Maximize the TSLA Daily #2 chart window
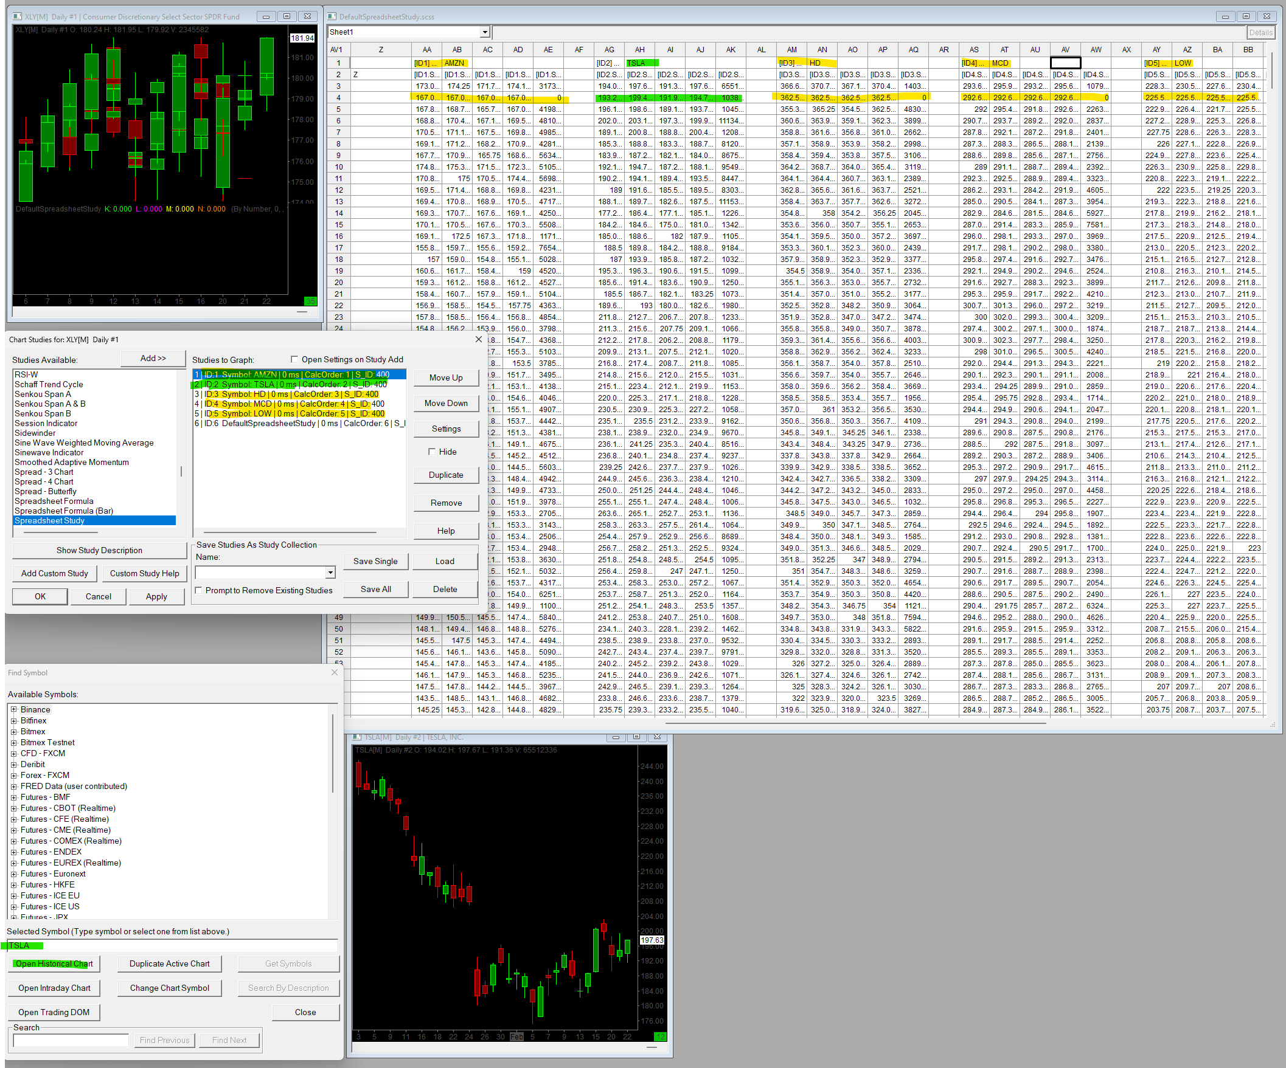1286x1068 pixels. click(636, 737)
